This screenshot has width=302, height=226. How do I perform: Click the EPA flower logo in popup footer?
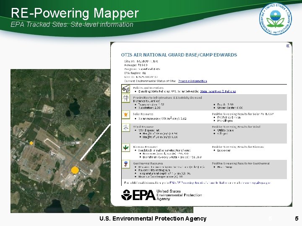pos(126,195)
